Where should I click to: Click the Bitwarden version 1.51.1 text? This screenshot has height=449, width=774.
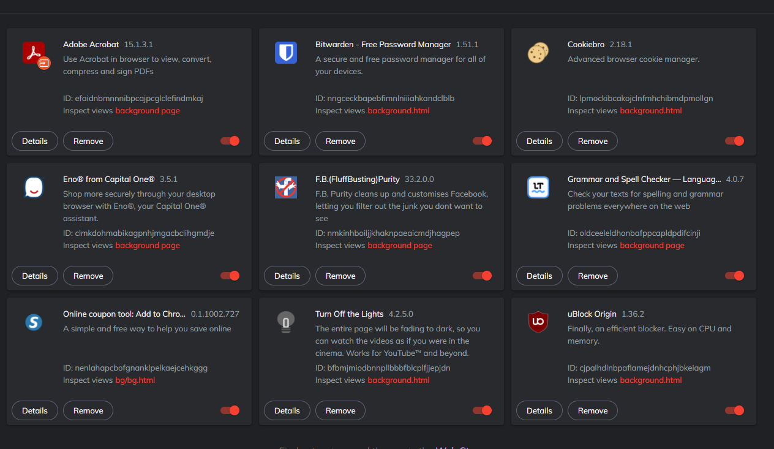click(467, 45)
